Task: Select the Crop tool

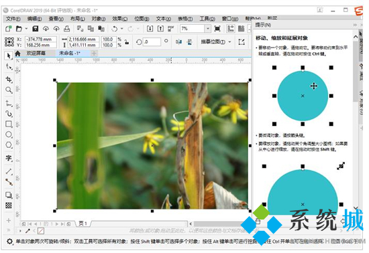Action: (9, 80)
